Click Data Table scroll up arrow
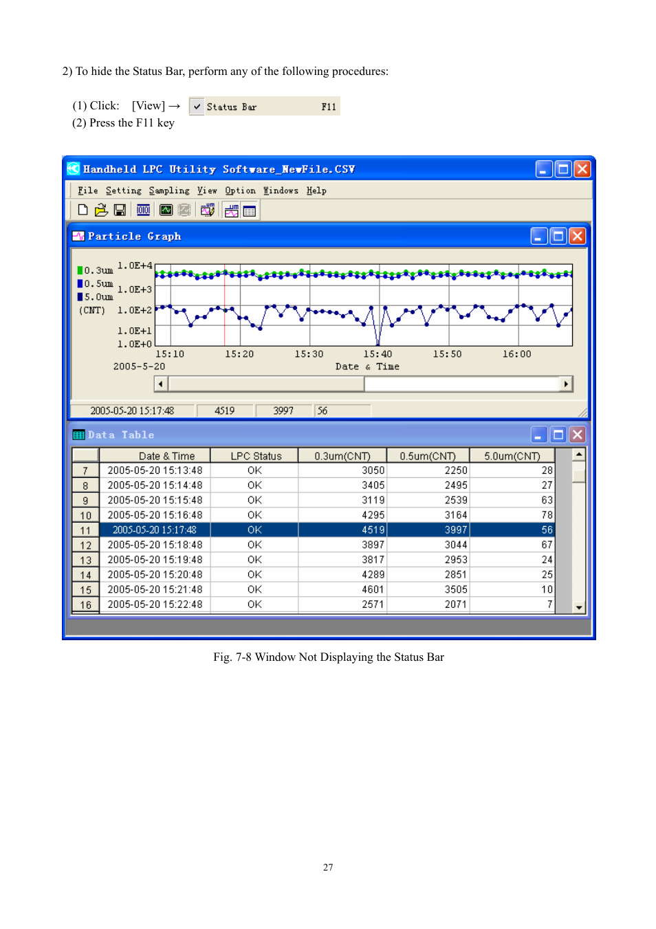The height and width of the screenshot is (929, 656). click(x=579, y=455)
